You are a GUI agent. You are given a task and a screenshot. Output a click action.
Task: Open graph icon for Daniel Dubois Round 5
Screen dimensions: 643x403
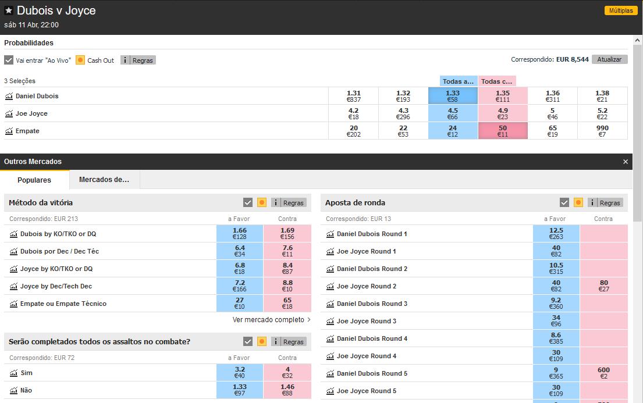[330, 373]
